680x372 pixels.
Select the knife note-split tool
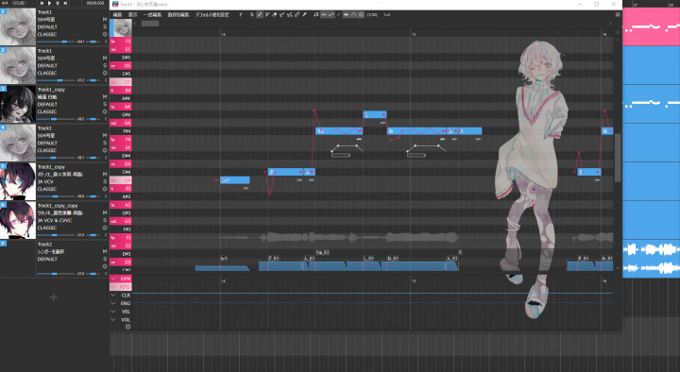point(304,15)
